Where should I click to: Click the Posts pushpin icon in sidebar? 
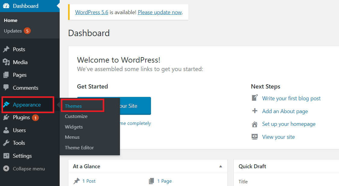click(6, 49)
